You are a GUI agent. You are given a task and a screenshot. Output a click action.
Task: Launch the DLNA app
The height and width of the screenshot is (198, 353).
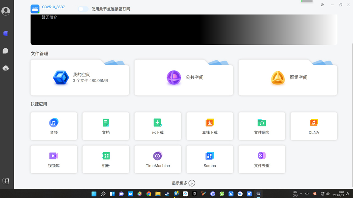click(x=314, y=126)
